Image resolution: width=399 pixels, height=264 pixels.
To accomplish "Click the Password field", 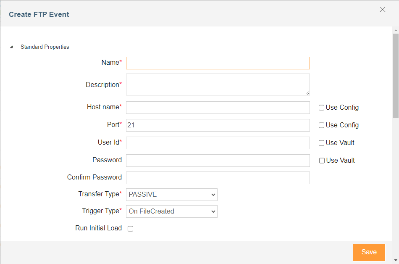I will point(218,161).
